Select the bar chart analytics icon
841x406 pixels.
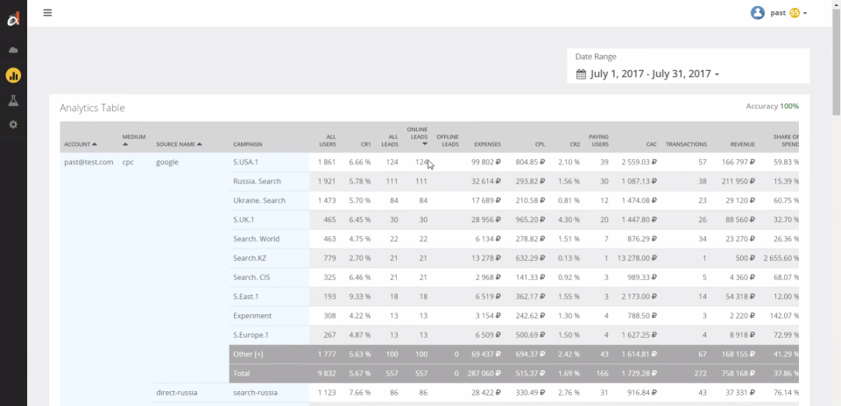(x=13, y=75)
